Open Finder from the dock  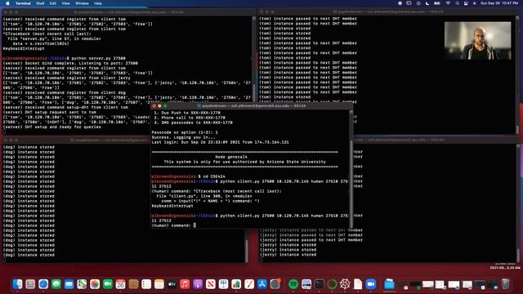17,284
